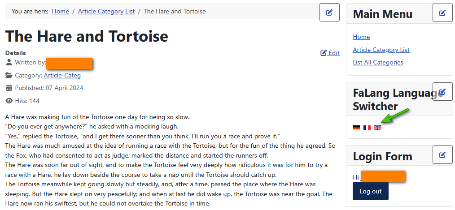Select the French flag language
Image resolution: width=455 pixels, height=210 pixels.
[x=367, y=128]
